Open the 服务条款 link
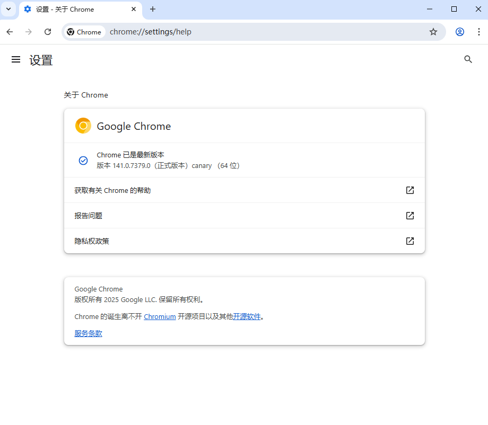Viewport: 488px width, 425px height. [89, 333]
